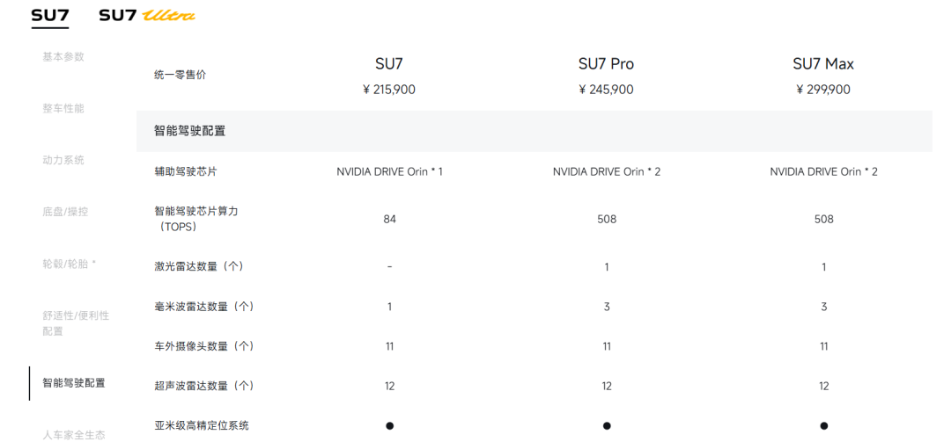Click the 亚米级高精定位系统 dot under base SU7

coord(389,426)
